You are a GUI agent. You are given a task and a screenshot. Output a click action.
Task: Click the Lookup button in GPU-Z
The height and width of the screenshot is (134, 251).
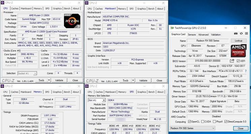[239, 41]
